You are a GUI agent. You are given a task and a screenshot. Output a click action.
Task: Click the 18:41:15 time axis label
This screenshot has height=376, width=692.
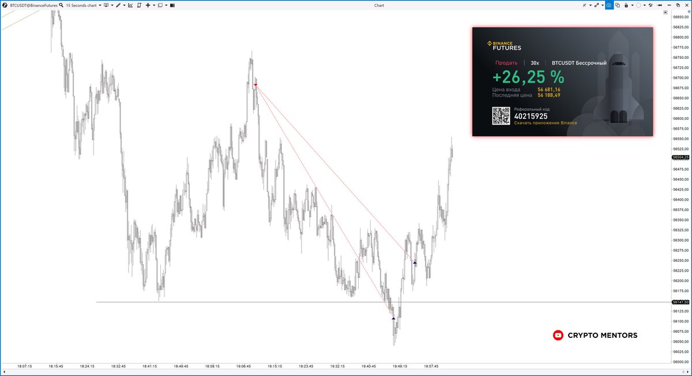(x=150, y=366)
